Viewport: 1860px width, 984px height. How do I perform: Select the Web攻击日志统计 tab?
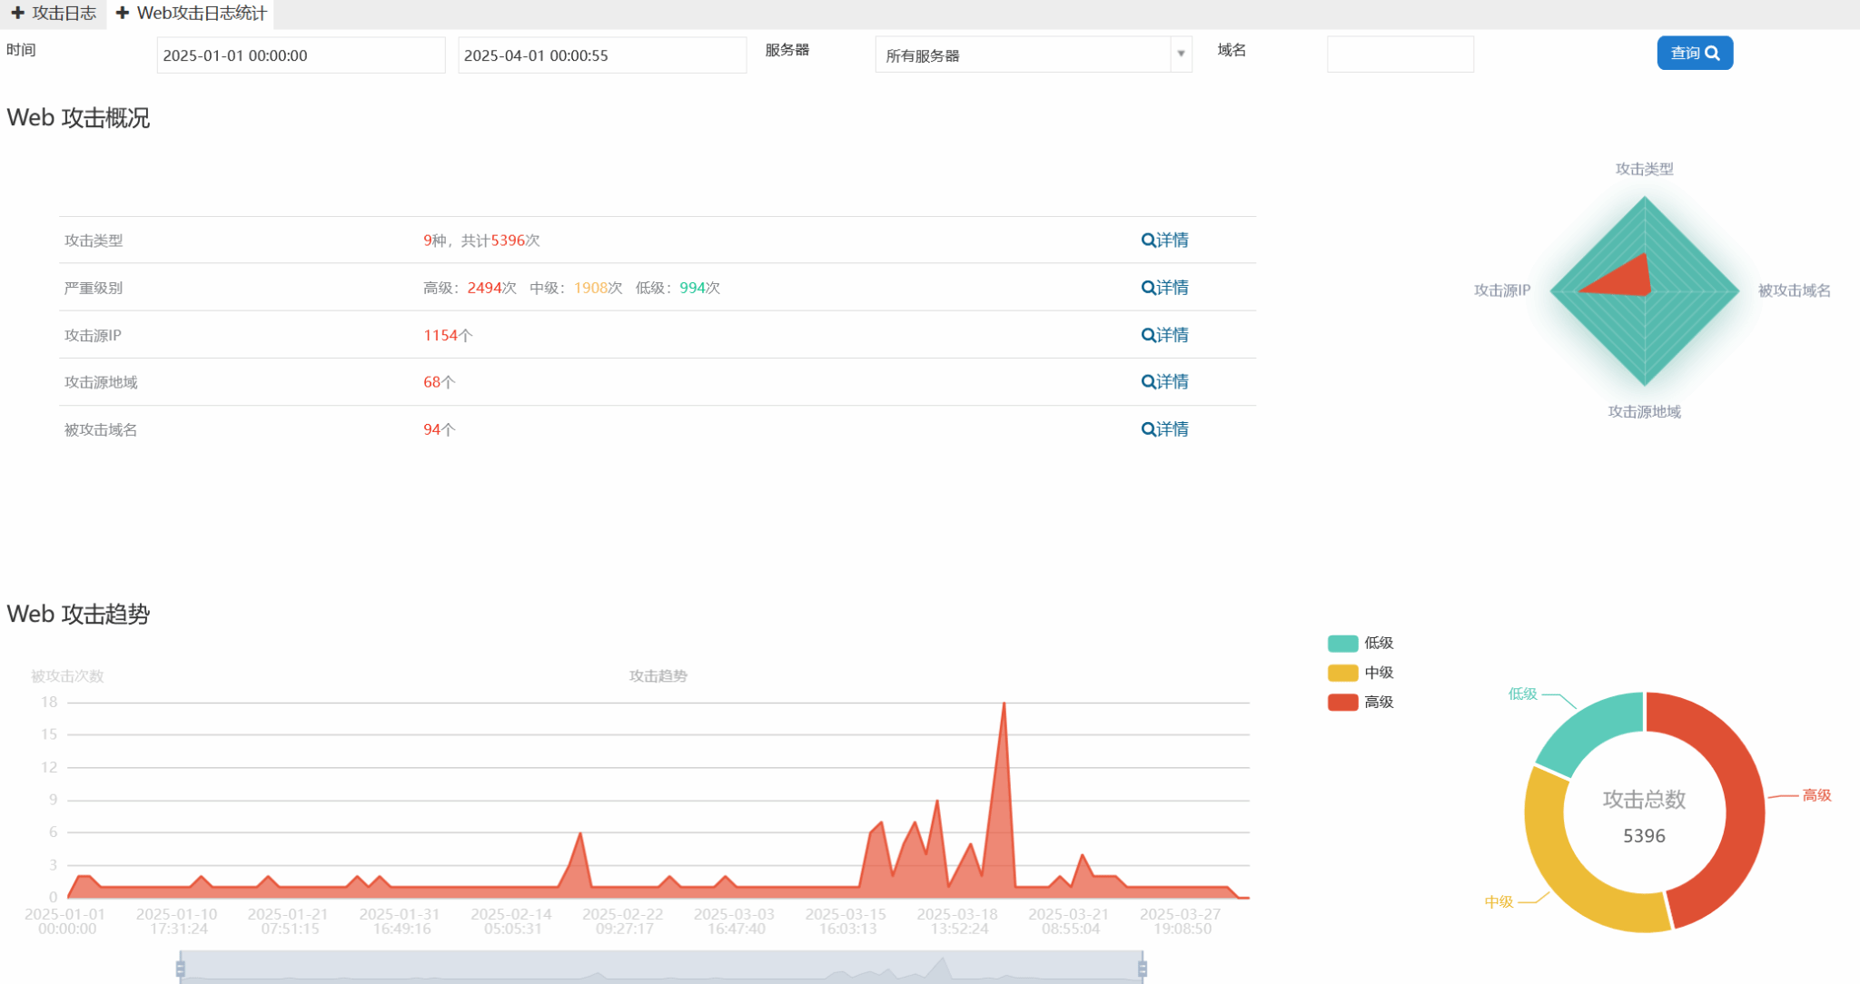(202, 14)
